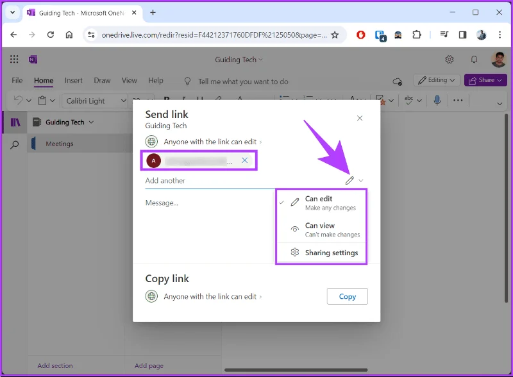
Task: Show notebooks navigation pane icon
Action: click(x=15, y=122)
